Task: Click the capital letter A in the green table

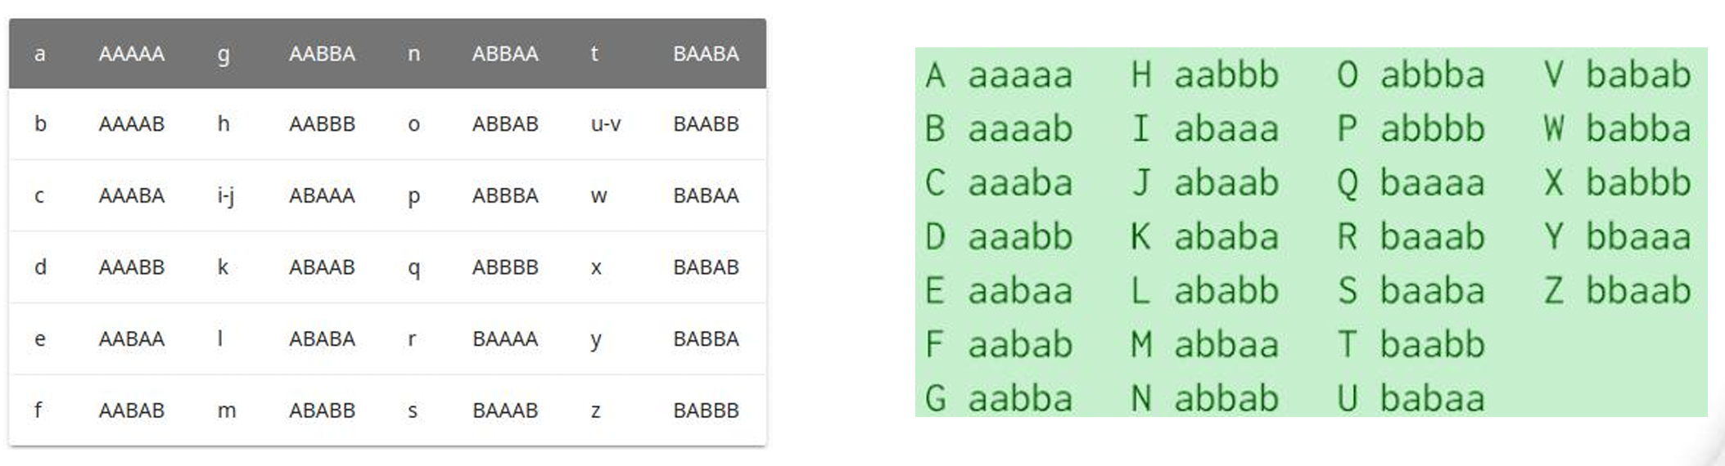Action: click(936, 76)
